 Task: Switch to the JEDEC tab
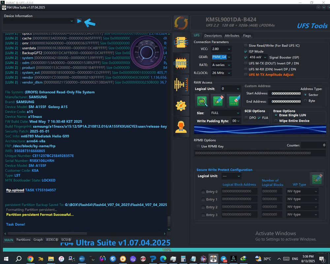tap(52, 240)
